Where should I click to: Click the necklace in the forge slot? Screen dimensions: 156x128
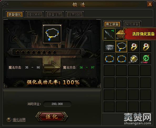pyautogui.click(x=52, y=34)
